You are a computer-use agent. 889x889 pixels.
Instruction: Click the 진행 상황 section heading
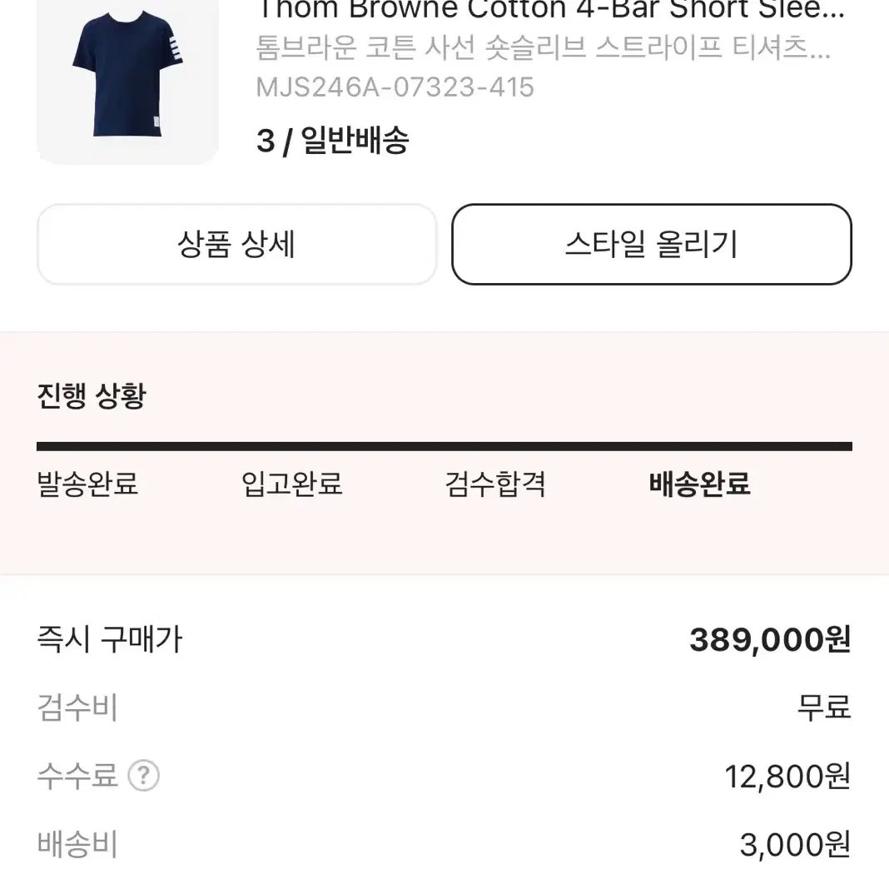pyautogui.click(x=92, y=395)
